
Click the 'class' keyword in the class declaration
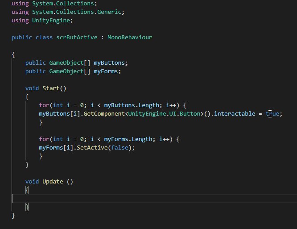pos(44,37)
